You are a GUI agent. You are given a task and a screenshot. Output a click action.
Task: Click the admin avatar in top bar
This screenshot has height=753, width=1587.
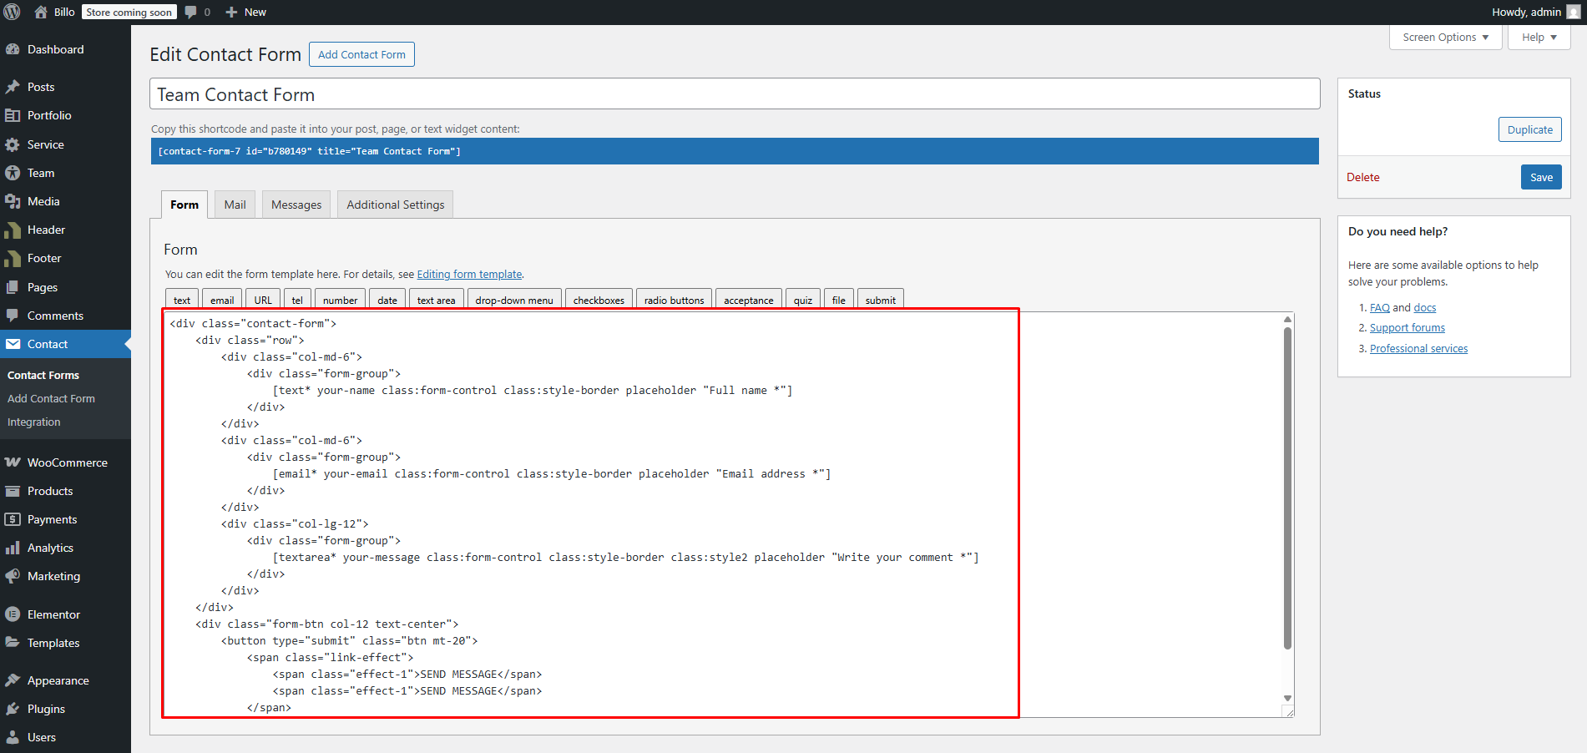tap(1574, 12)
